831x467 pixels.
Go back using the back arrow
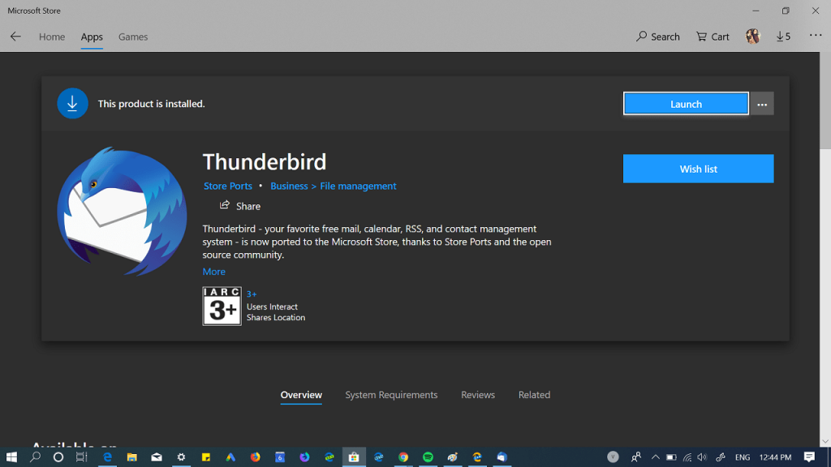click(x=15, y=36)
